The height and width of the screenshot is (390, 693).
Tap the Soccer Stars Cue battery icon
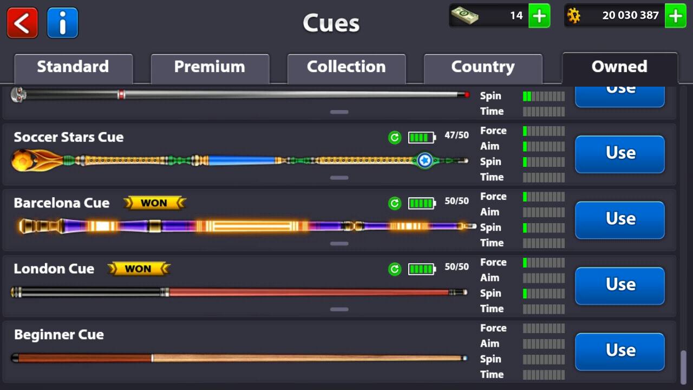point(422,138)
